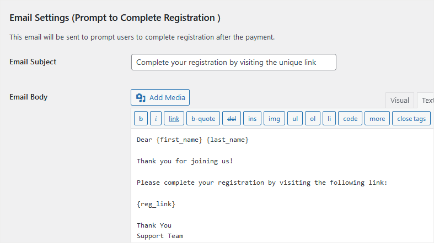This screenshot has height=243, width=434.
Task: Click the del strikethrough button
Action: (232, 118)
